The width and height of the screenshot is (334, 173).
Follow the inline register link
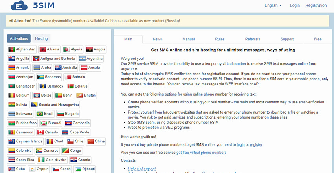256,145
